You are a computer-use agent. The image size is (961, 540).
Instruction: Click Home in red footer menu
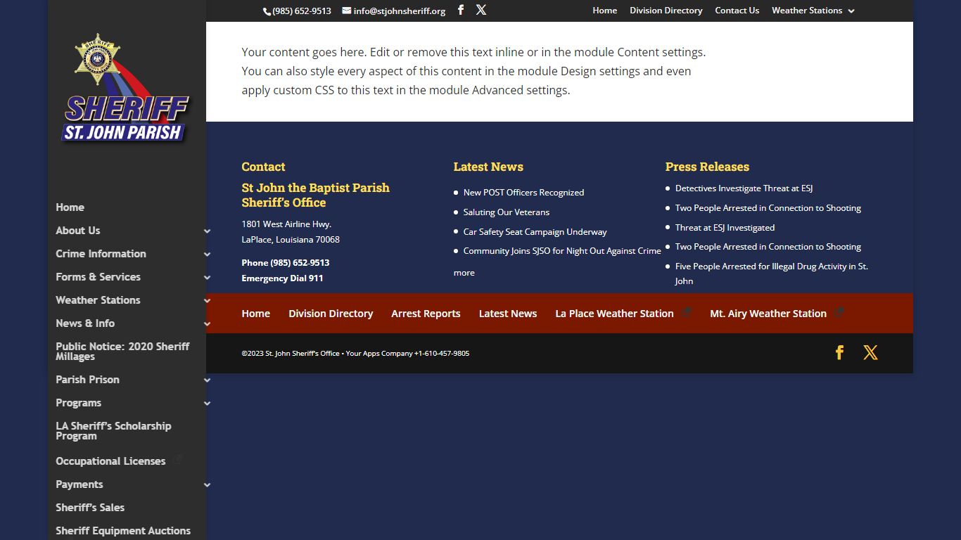[x=255, y=314]
